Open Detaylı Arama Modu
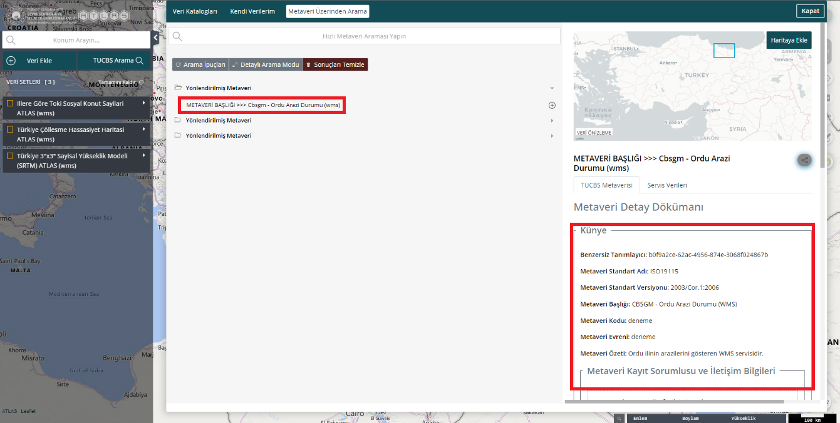 (266, 64)
